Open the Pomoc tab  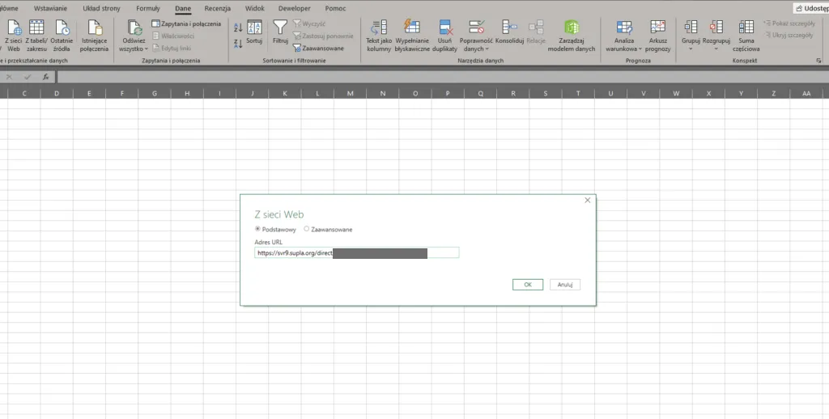(335, 8)
